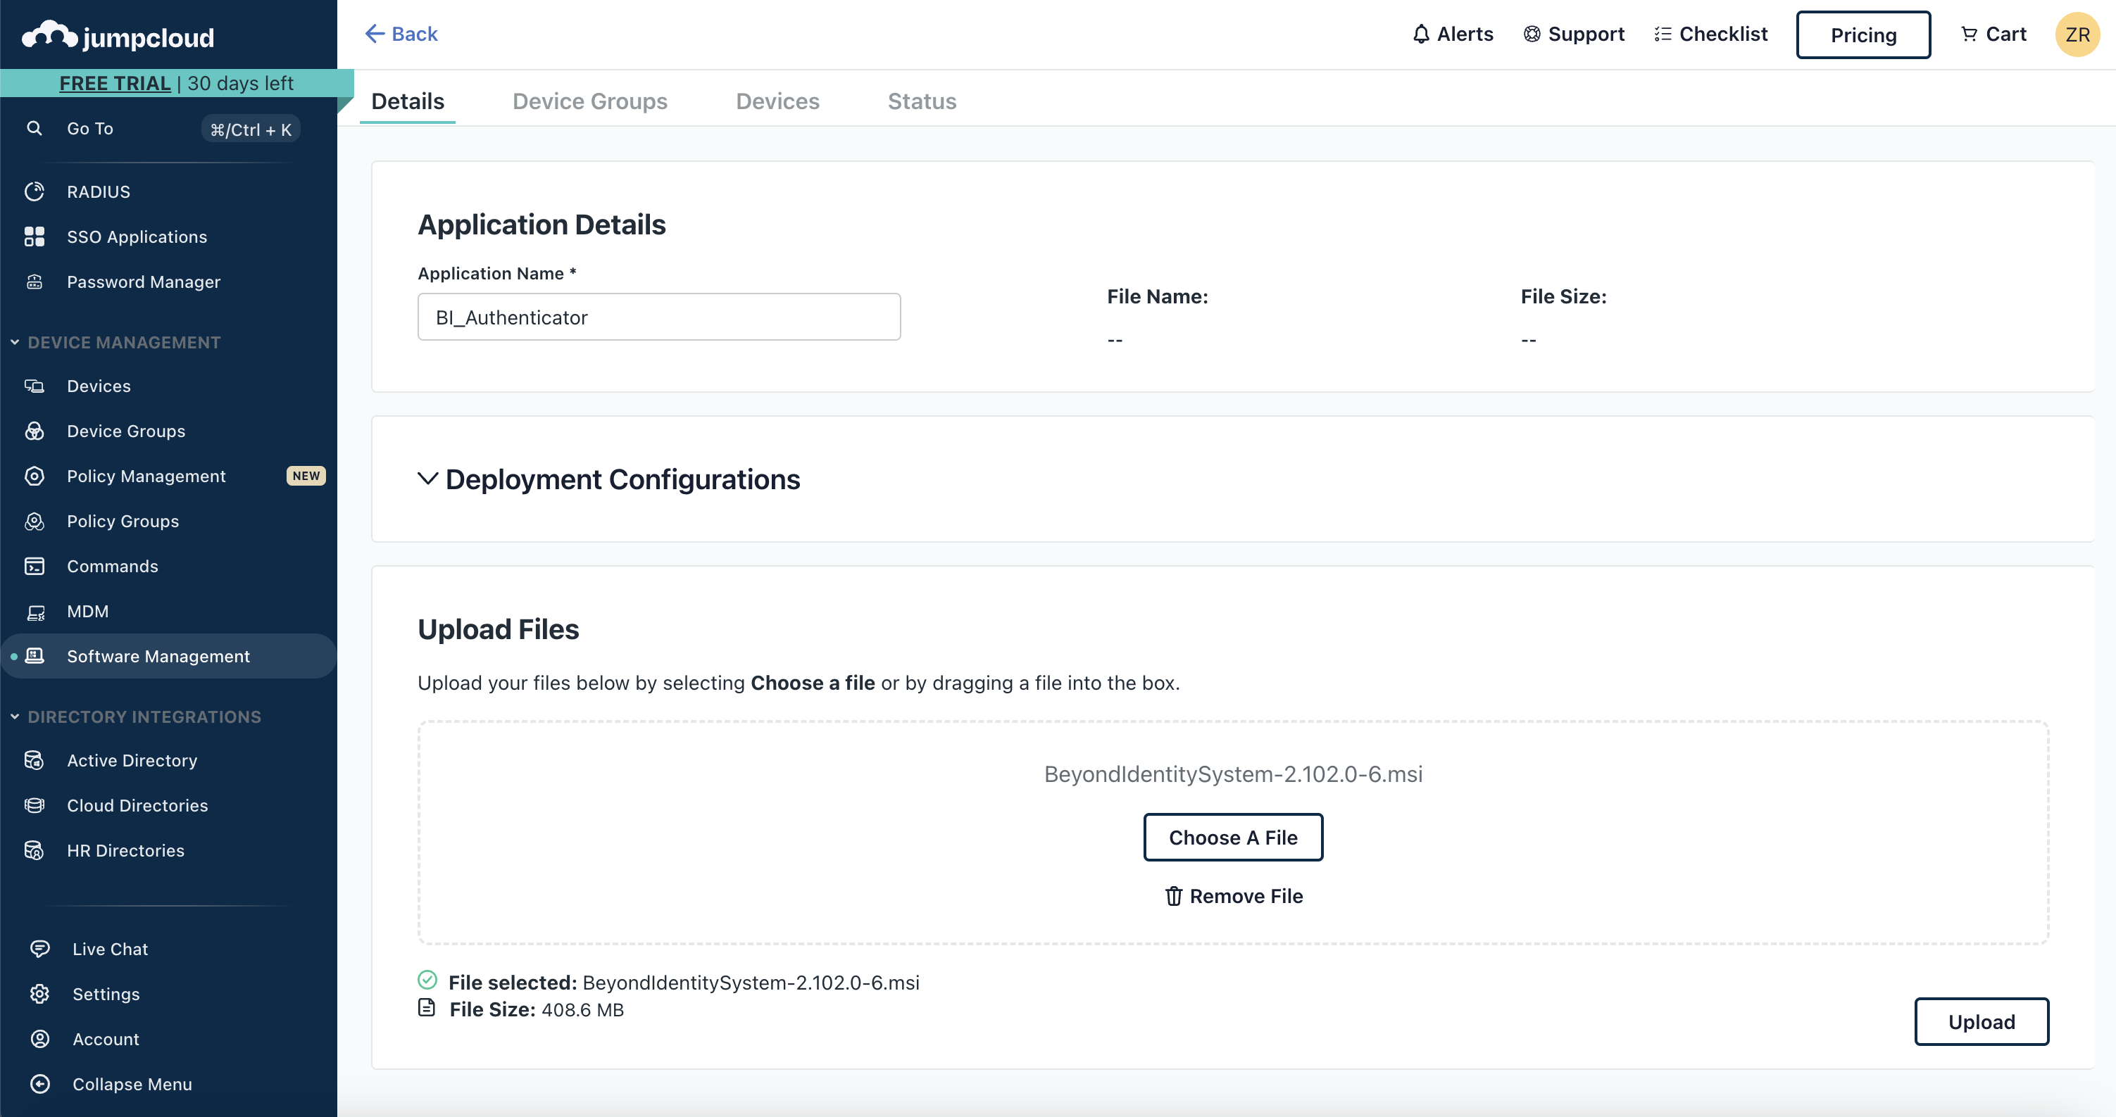Viewport: 2116px width, 1117px height.
Task: Click the Go To search magnifier icon
Action: point(35,128)
